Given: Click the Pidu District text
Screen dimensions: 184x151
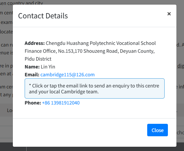Looking at the screenshot, I should coord(38,59).
